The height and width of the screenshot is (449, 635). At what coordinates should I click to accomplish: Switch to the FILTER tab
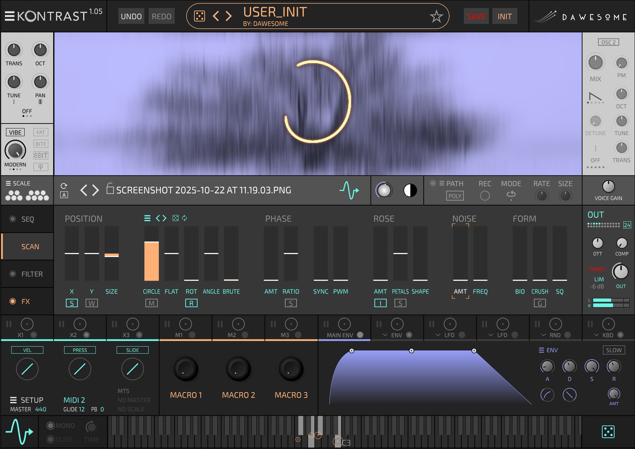(x=32, y=274)
